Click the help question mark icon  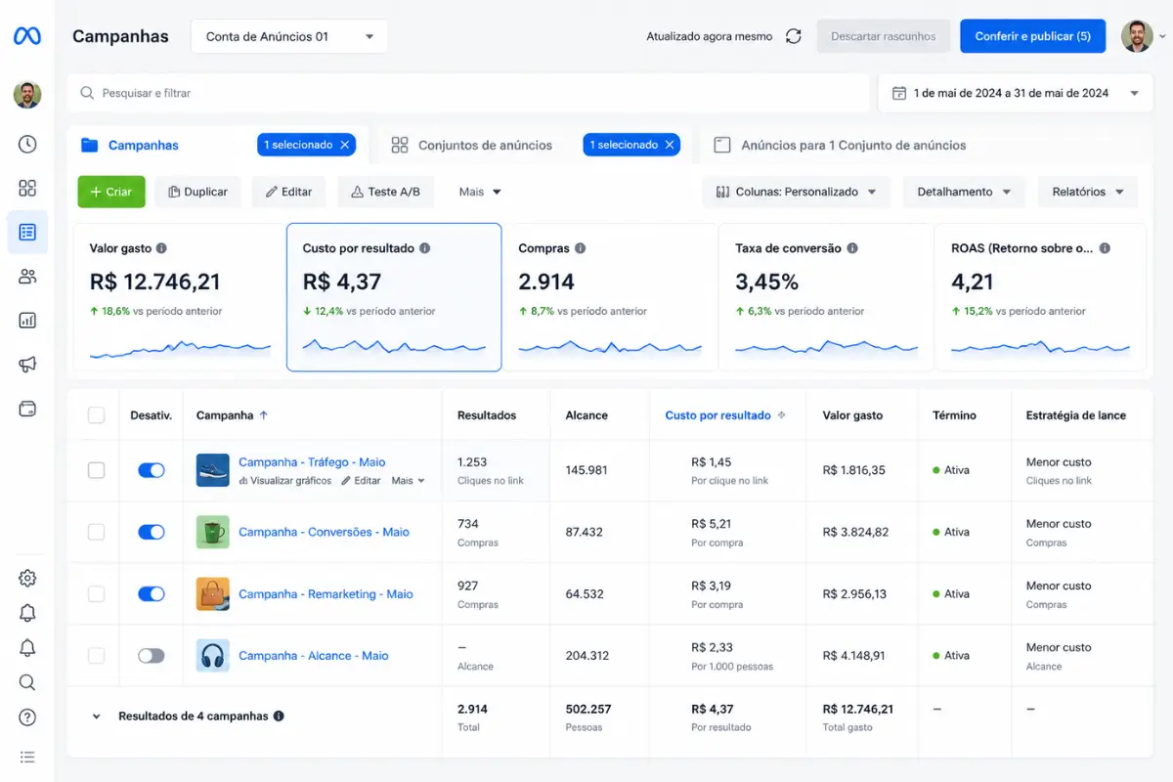point(27,717)
